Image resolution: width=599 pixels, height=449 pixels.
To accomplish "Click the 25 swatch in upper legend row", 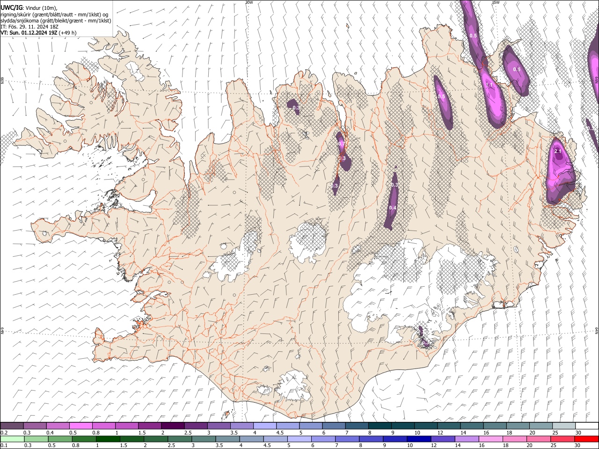I will tap(563, 426).
